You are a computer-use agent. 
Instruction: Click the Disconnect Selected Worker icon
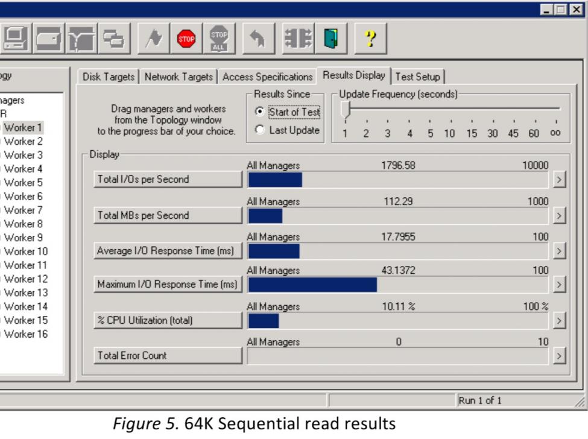coord(298,38)
